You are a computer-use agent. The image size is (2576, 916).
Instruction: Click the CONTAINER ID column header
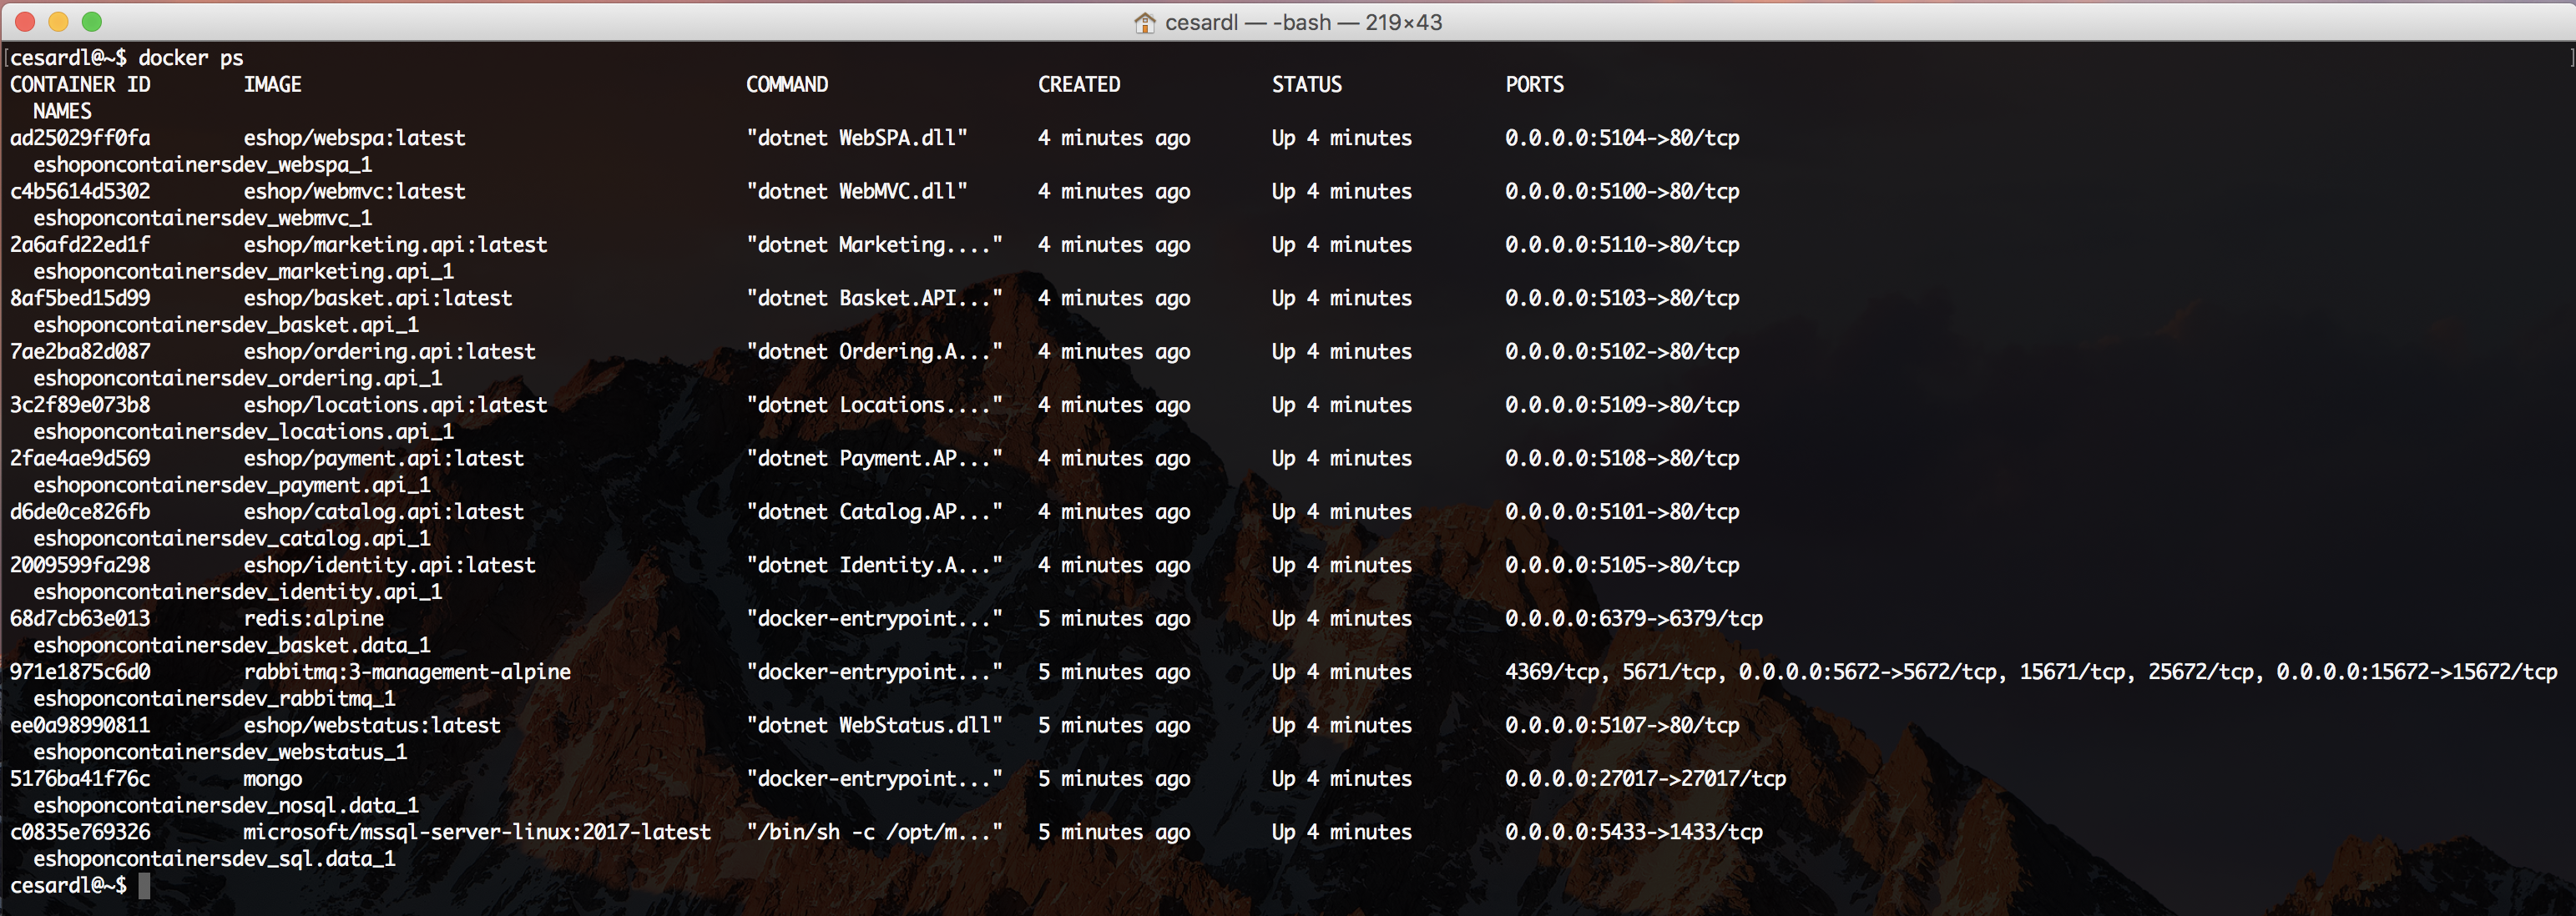80,85
